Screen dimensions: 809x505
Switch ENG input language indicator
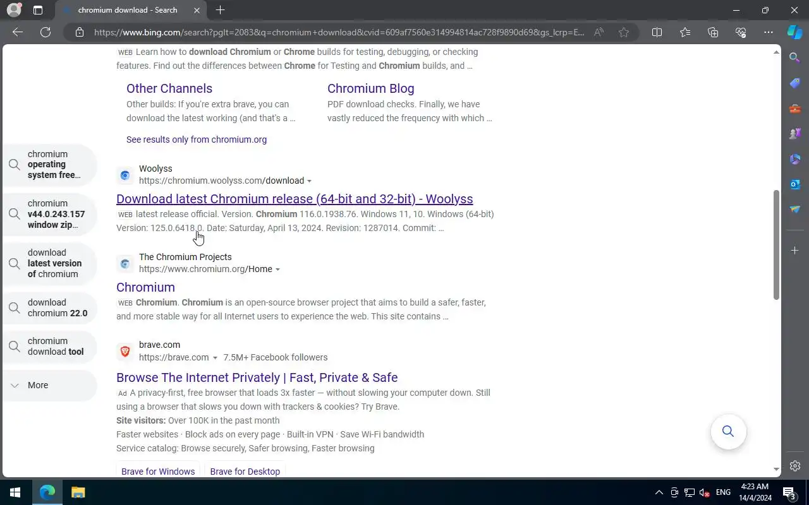click(x=723, y=492)
